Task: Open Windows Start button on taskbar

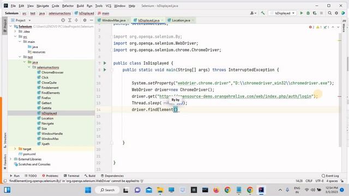Action: coord(88,190)
